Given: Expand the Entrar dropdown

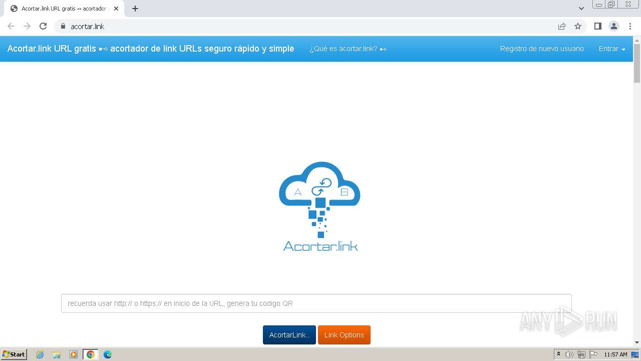Looking at the screenshot, I should 612,49.
